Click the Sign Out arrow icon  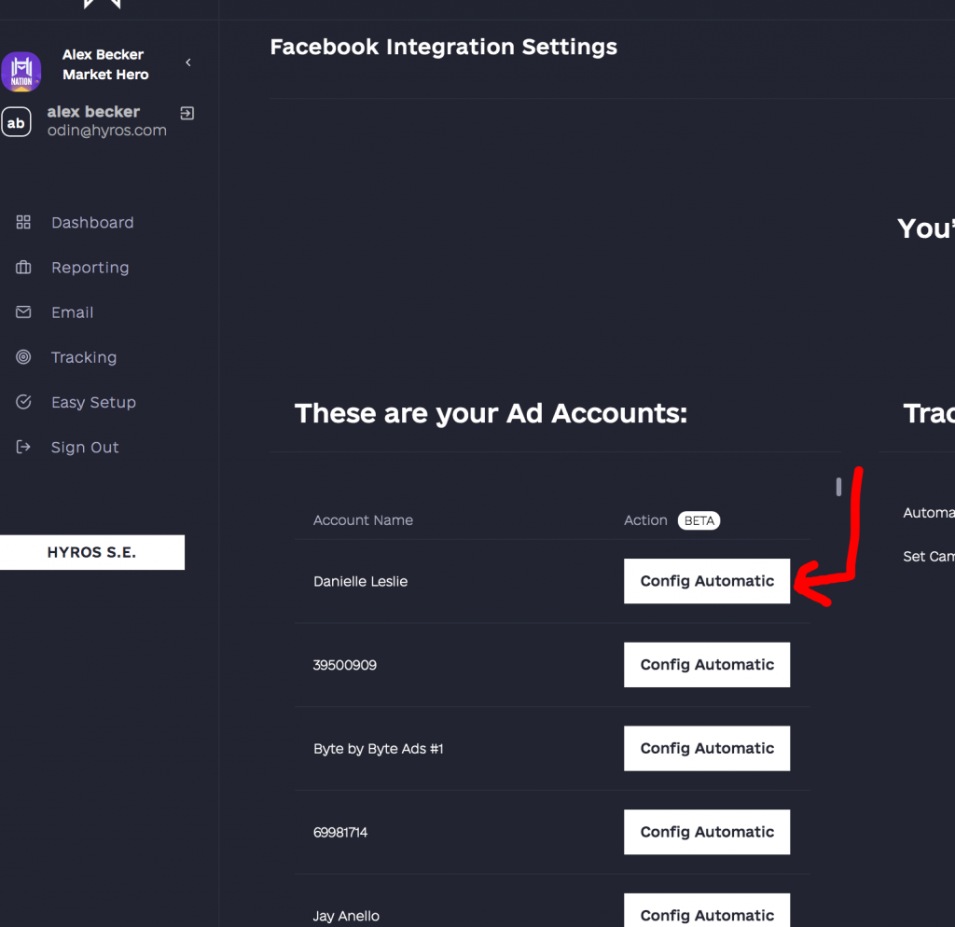point(23,447)
